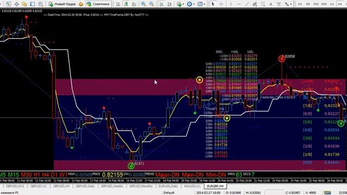Viewport: 347px width, 195px height.
Task: Click the V: 4900 volume status
Action: pos(311,193)
